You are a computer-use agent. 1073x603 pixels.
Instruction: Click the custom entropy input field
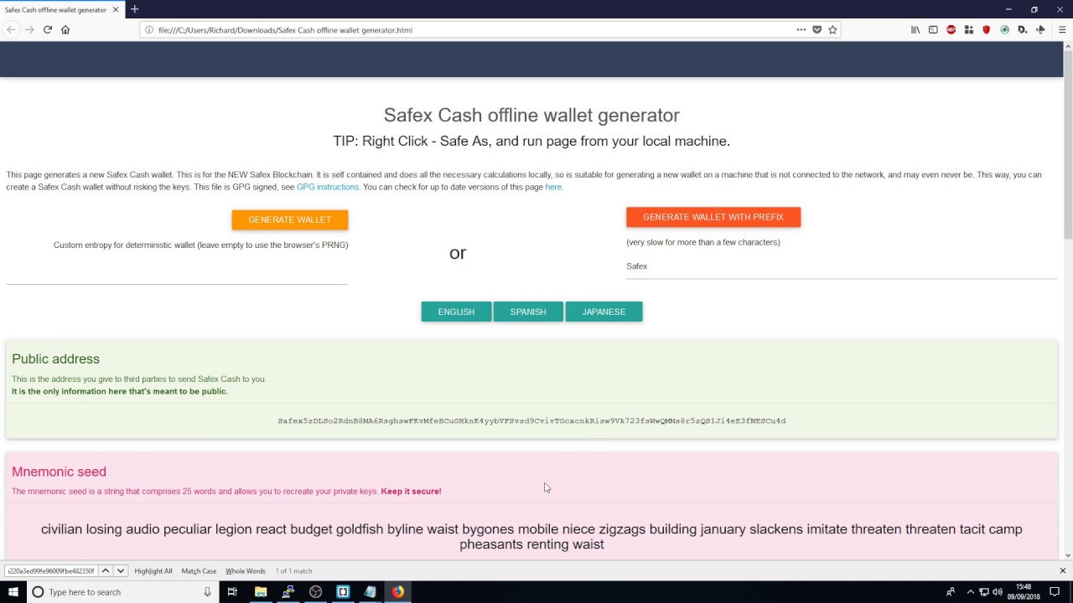tap(177, 274)
